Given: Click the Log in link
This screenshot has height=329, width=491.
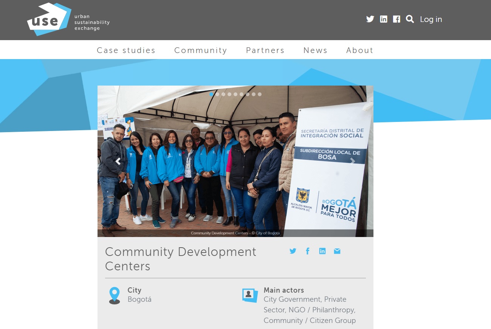Looking at the screenshot, I should coord(431,19).
